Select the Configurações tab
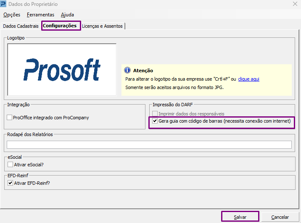Screen dimensions: 301x223 click(60, 26)
